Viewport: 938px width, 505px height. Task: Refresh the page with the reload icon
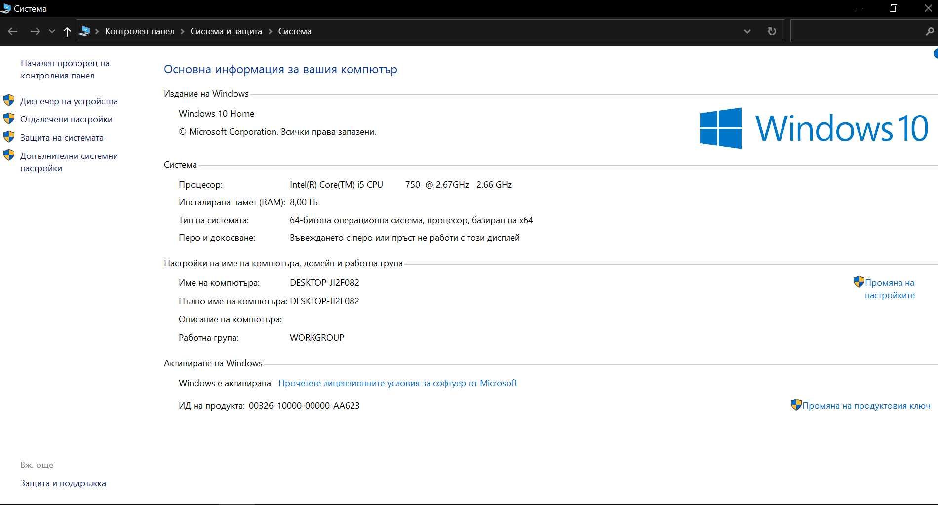772,31
